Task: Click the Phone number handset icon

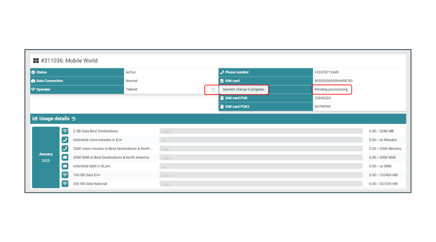Action: tap(222, 72)
